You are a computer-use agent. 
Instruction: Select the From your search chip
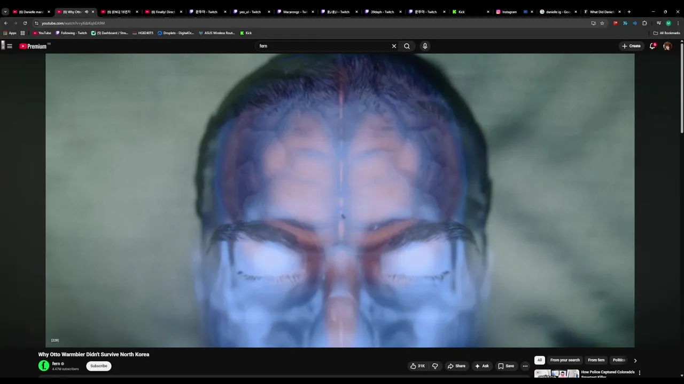(x=565, y=360)
